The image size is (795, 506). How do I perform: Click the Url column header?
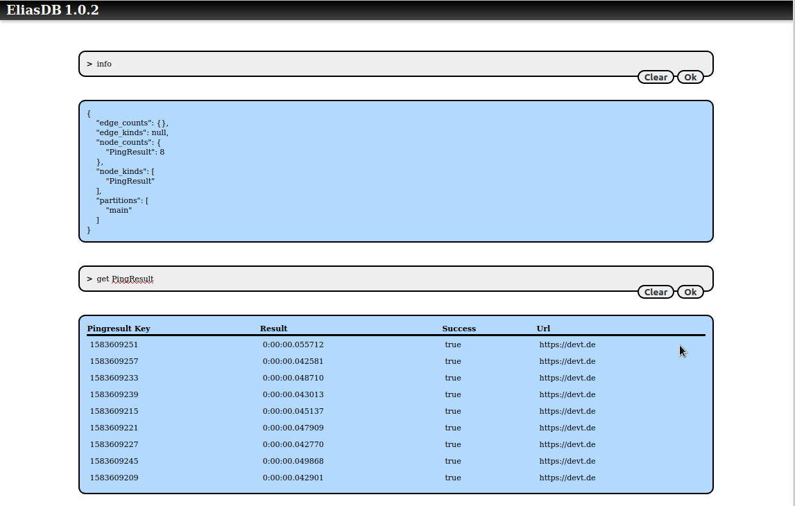pyautogui.click(x=543, y=329)
